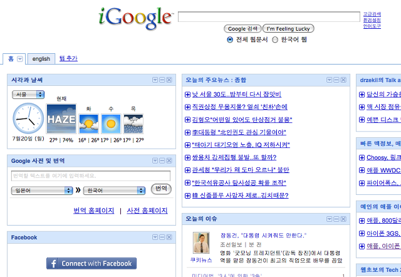401x277 pixels.
Task: Open the 고급검색 link
Action: click(372, 14)
